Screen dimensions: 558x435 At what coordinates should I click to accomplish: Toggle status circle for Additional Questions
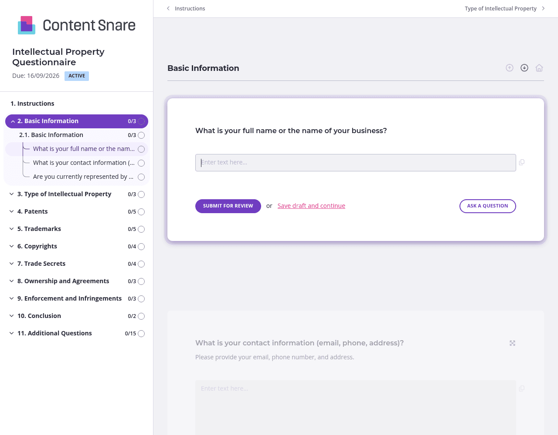pyautogui.click(x=141, y=334)
